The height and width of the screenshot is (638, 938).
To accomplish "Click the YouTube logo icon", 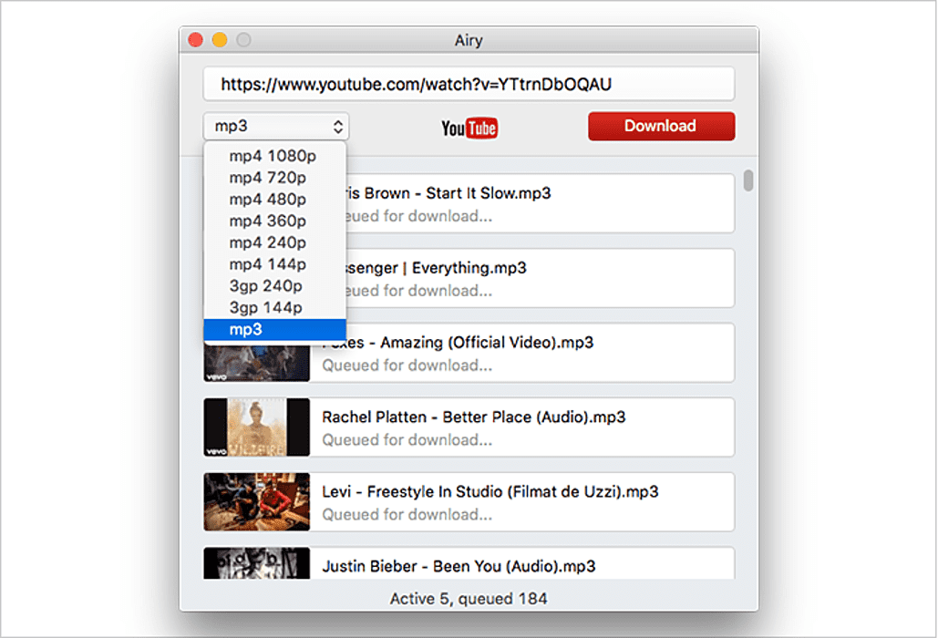I will coord(469,128).
